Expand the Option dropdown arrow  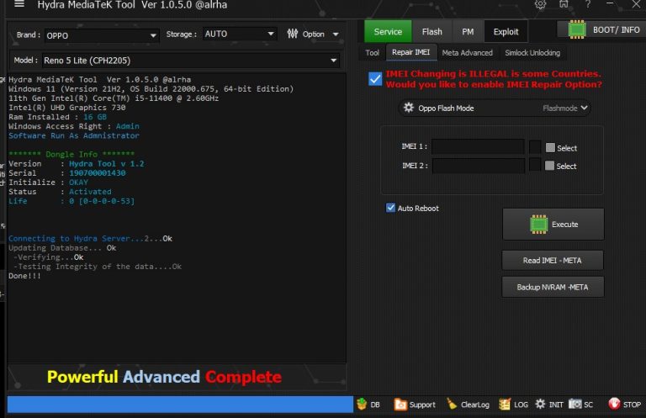[336, 34]
